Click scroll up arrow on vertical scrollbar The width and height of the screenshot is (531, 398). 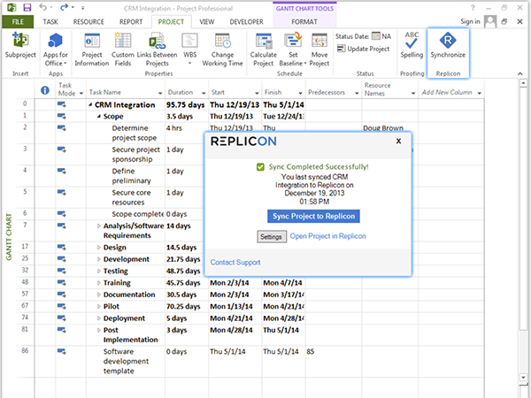point(523,83)
